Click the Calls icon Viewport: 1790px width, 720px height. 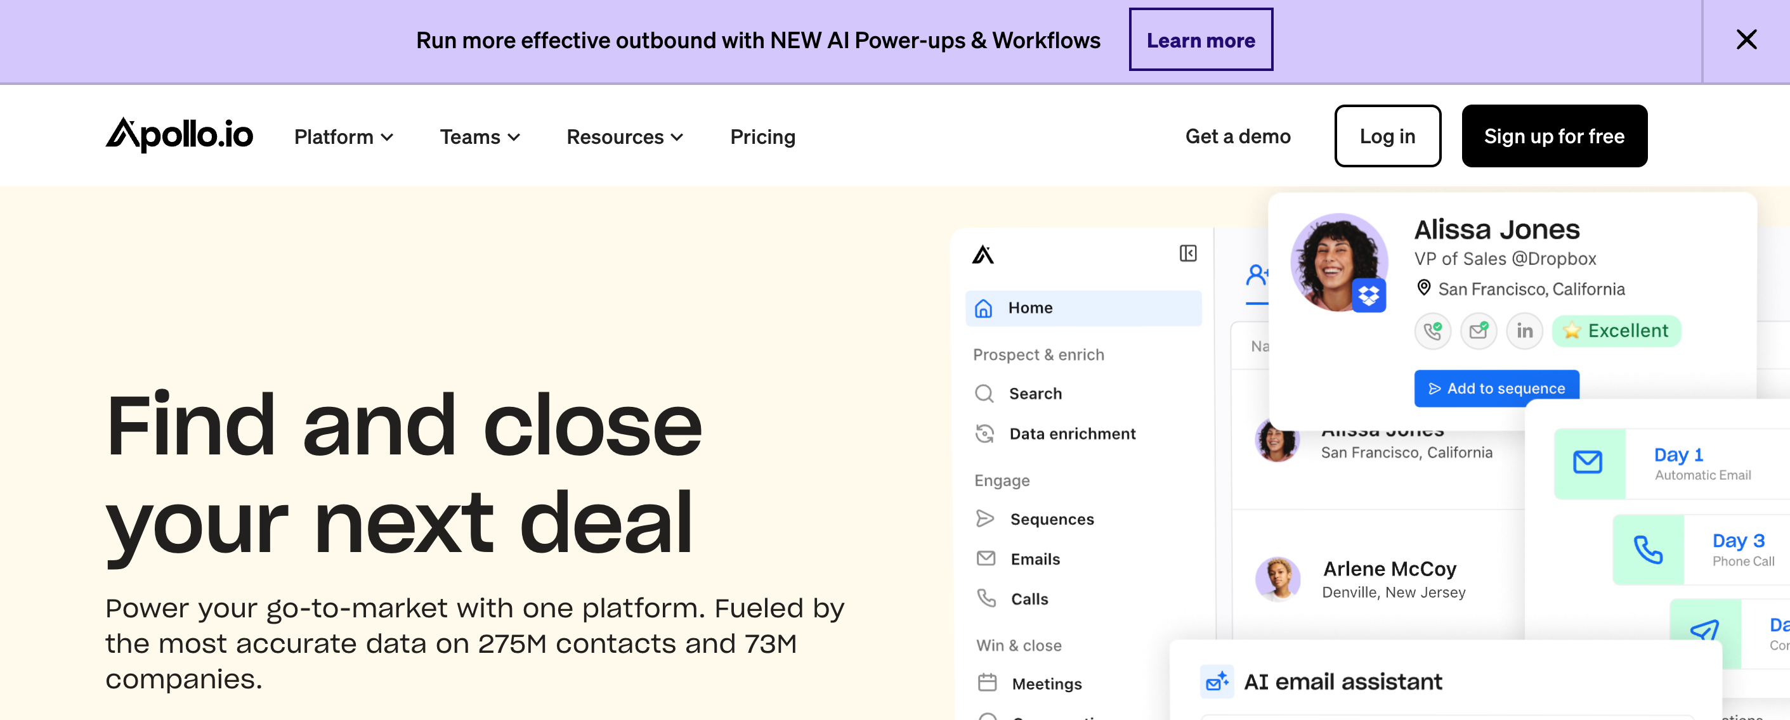pyautogui.click(x=985, y=598)
